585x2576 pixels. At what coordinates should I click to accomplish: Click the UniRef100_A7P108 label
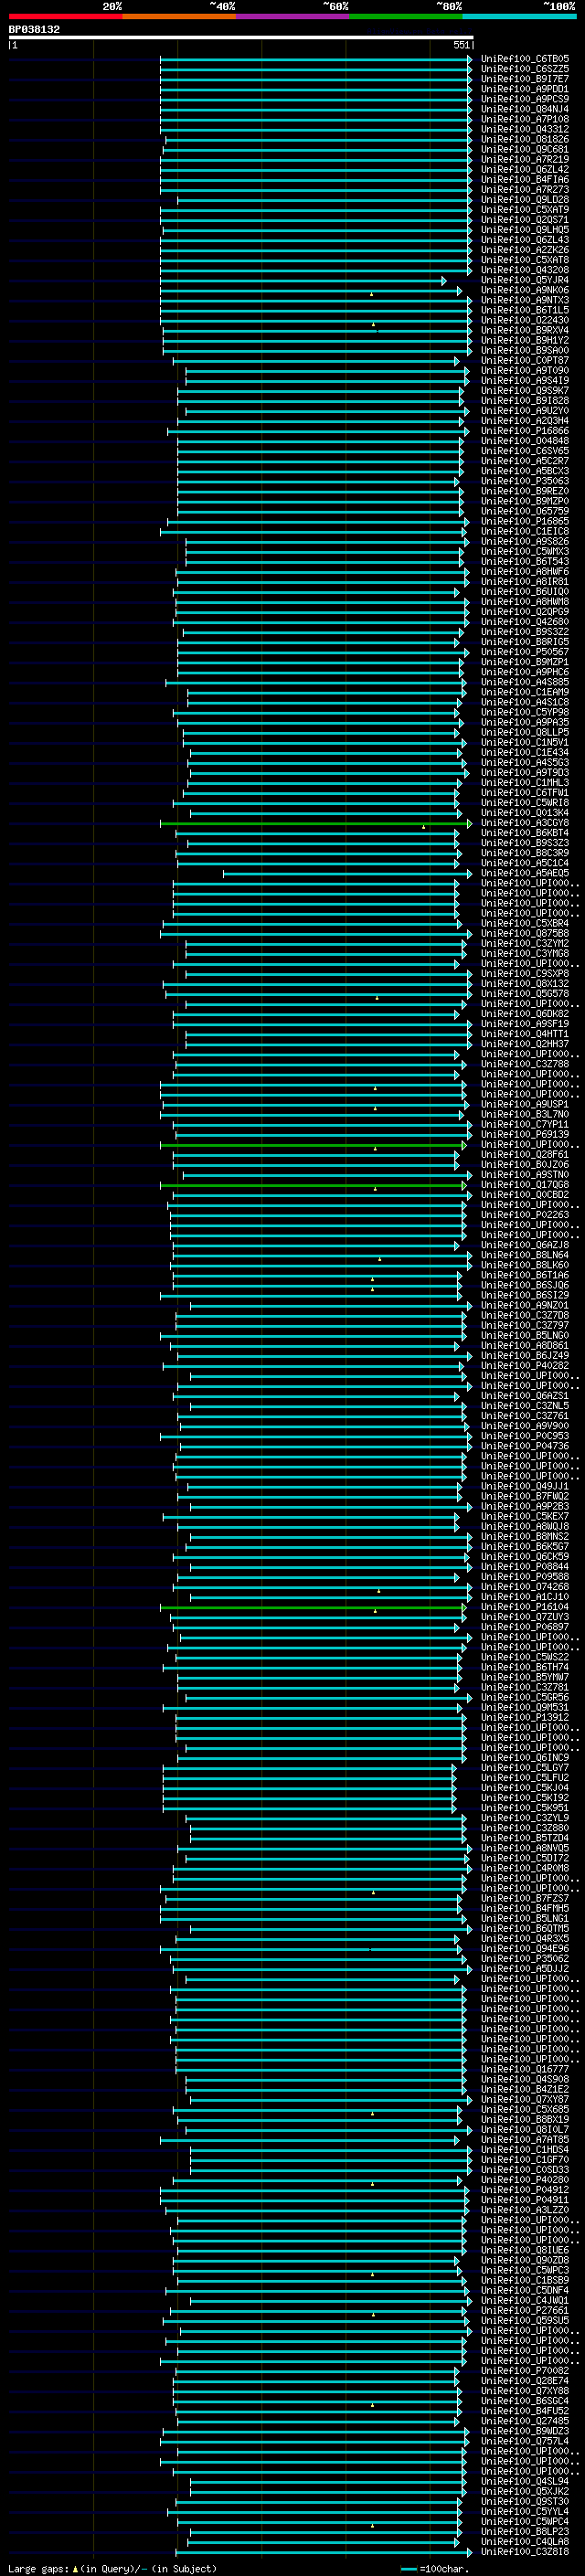coord(524,119)
